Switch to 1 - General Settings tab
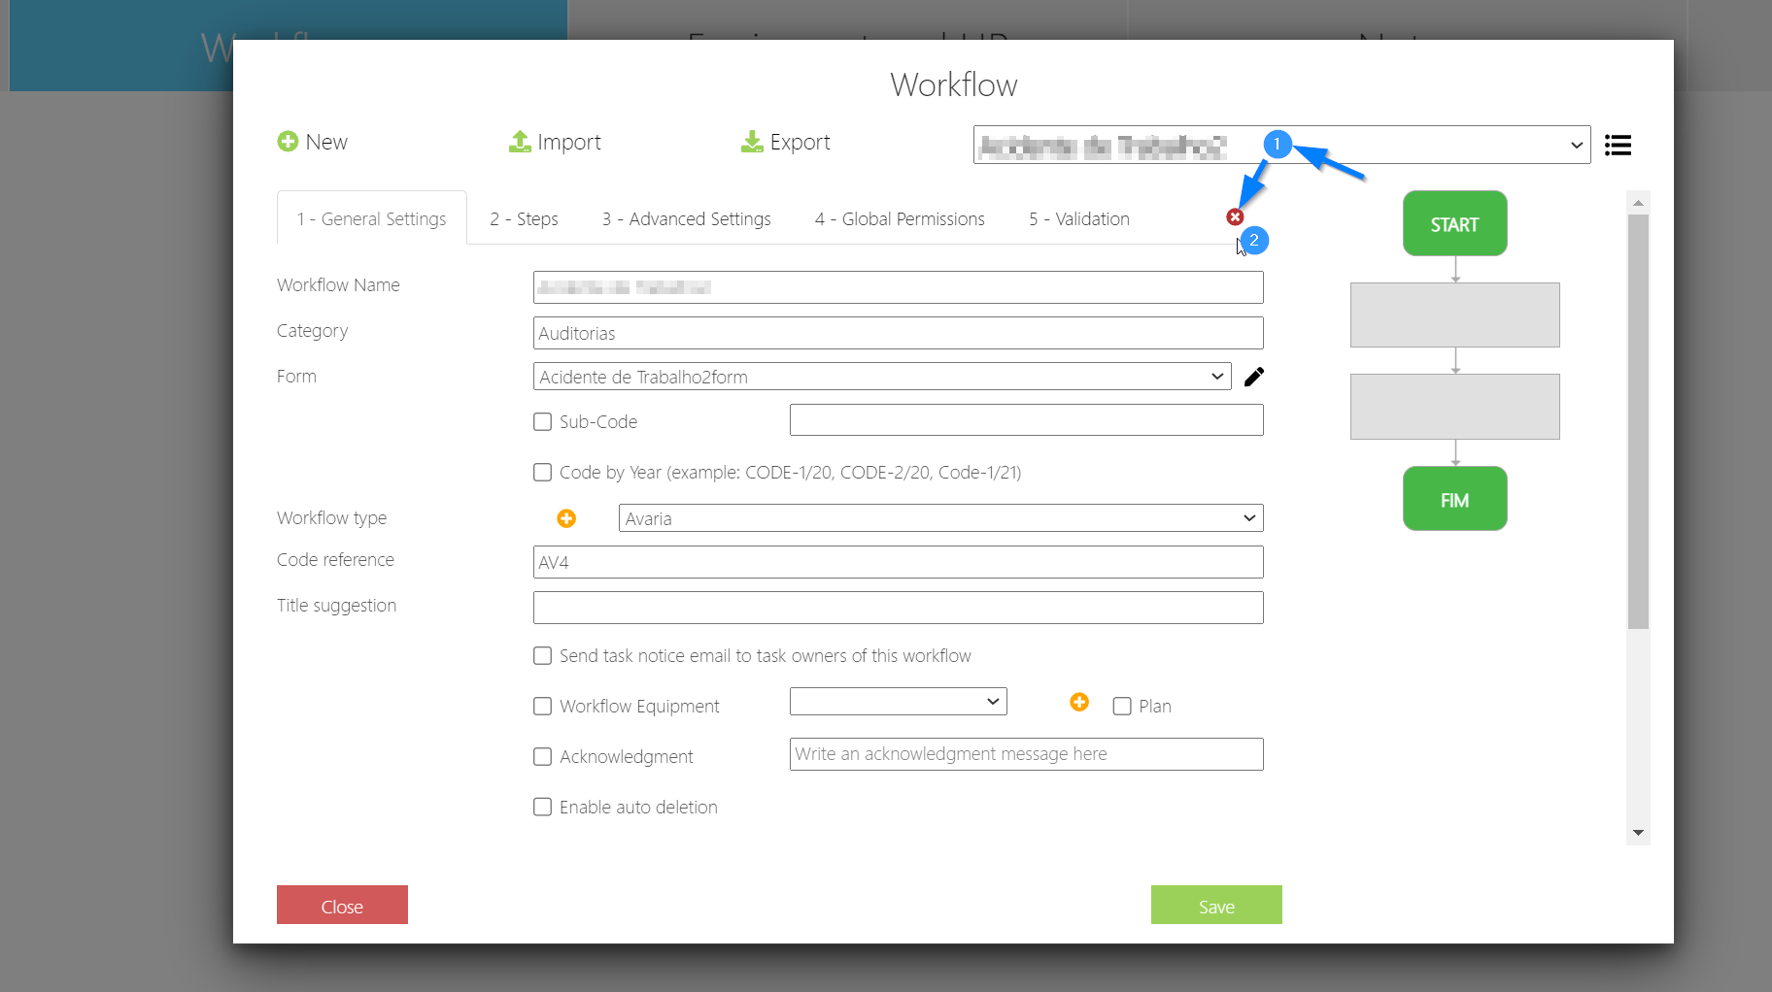 coord(372,218)
